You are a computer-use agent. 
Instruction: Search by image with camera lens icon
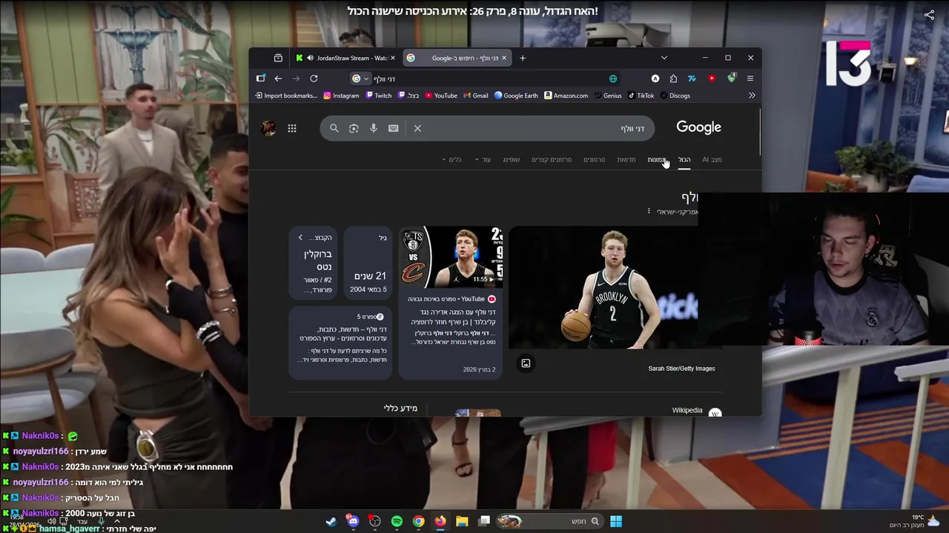click(354, 128)
